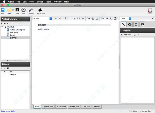Screen dimensions: 155x113
Task: Print the script using the Print icon
Action: [24, 10]
